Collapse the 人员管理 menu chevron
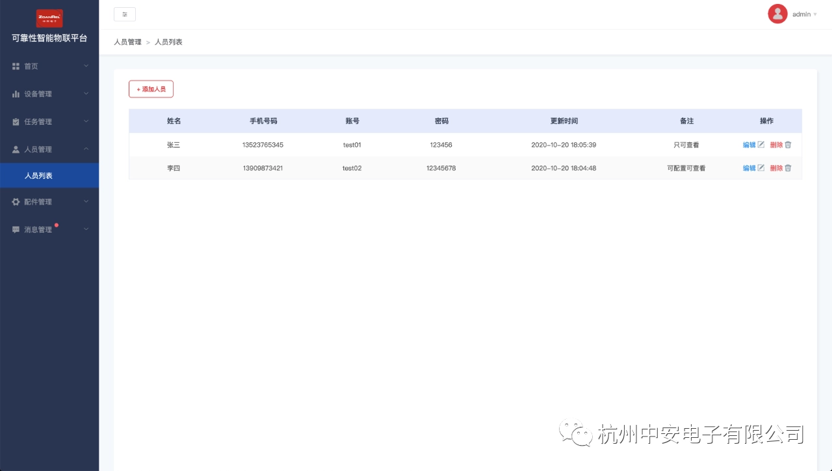This screenshot has width=832, height=471. tap(86, 149)
